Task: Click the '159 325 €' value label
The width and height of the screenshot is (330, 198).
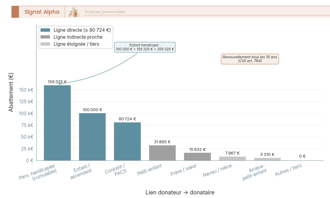Action: 57,82
